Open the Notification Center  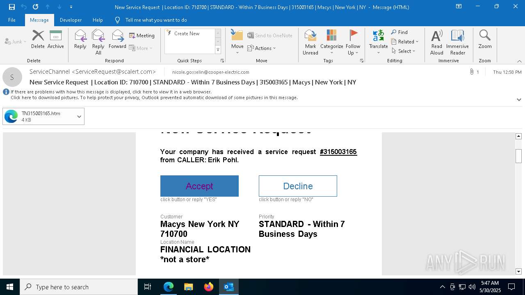(511, 287)
